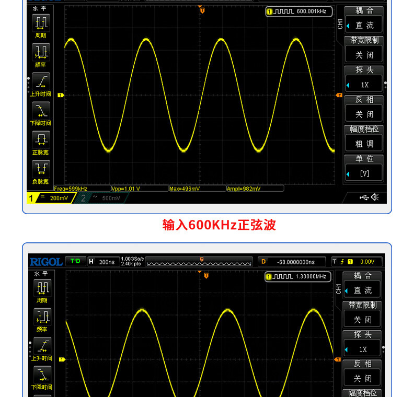Open 耦合 coupling options in upper scope
This screenshot has height=397, width=413.
click(364, 25)
